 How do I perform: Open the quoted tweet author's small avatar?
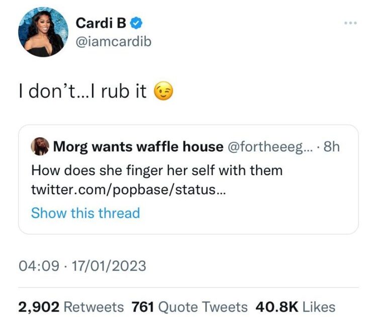(x=40, y=147)
